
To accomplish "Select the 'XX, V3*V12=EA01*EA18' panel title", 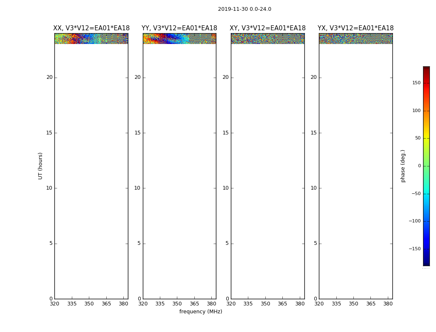I will [x=91, y=28].
